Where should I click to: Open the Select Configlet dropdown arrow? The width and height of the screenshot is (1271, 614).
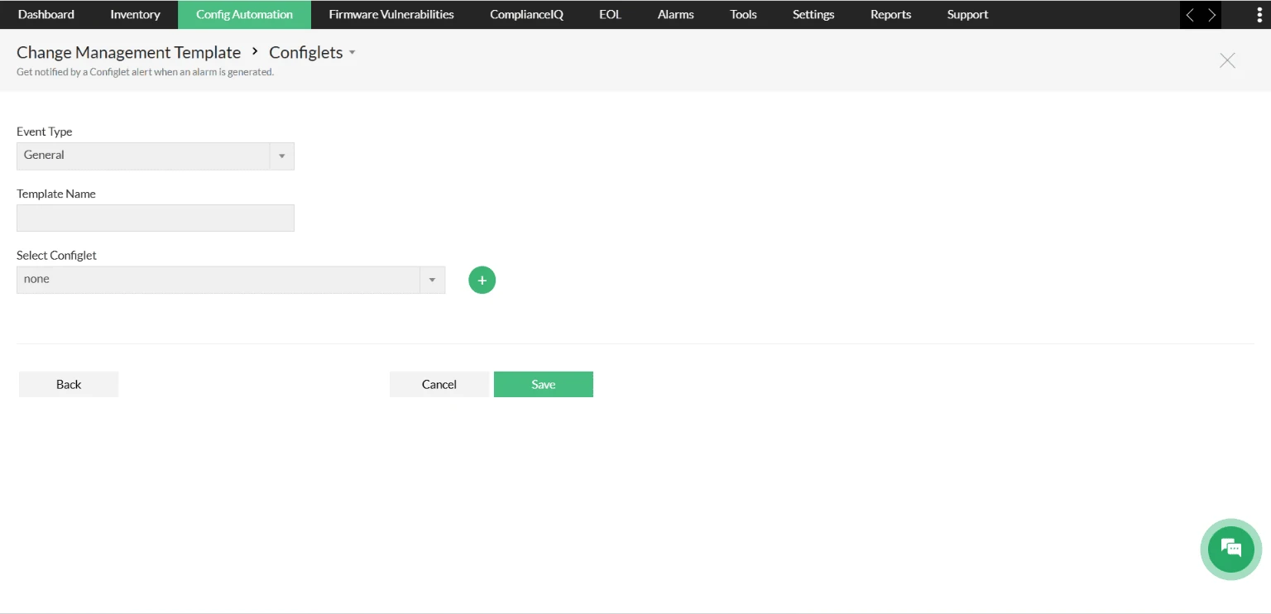[432, 281]
